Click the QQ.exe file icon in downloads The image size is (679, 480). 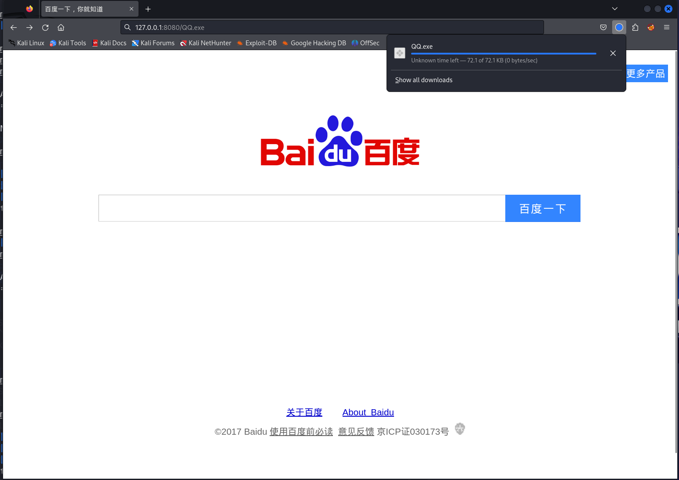tap(400, 53)
